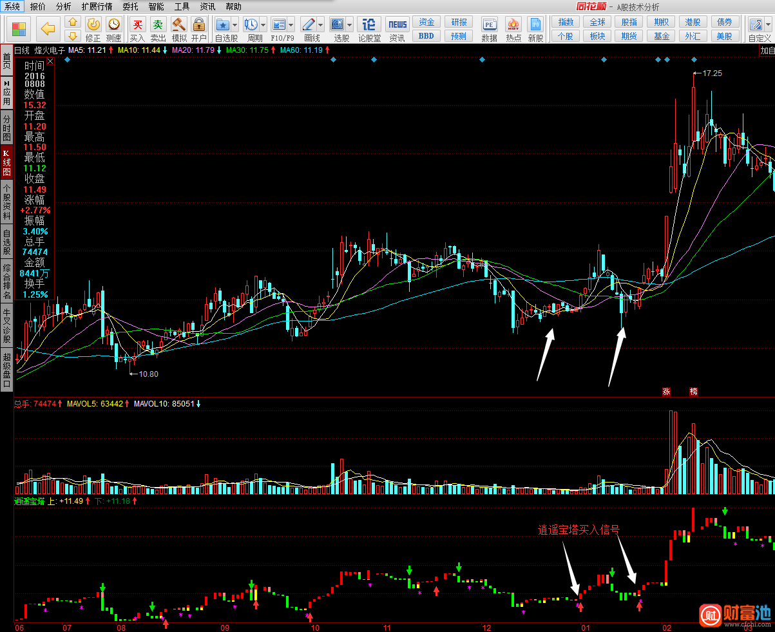The width and height of the screenshot is (775, 632).
Task: Switch to the 牛叉诊股 sidebar tab
Action: coord(6,326)
